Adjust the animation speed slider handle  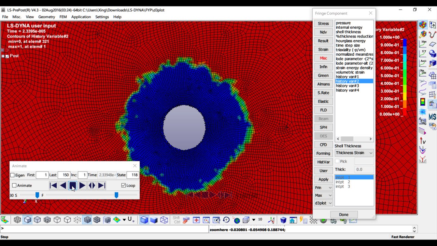[x=37, y=195]
